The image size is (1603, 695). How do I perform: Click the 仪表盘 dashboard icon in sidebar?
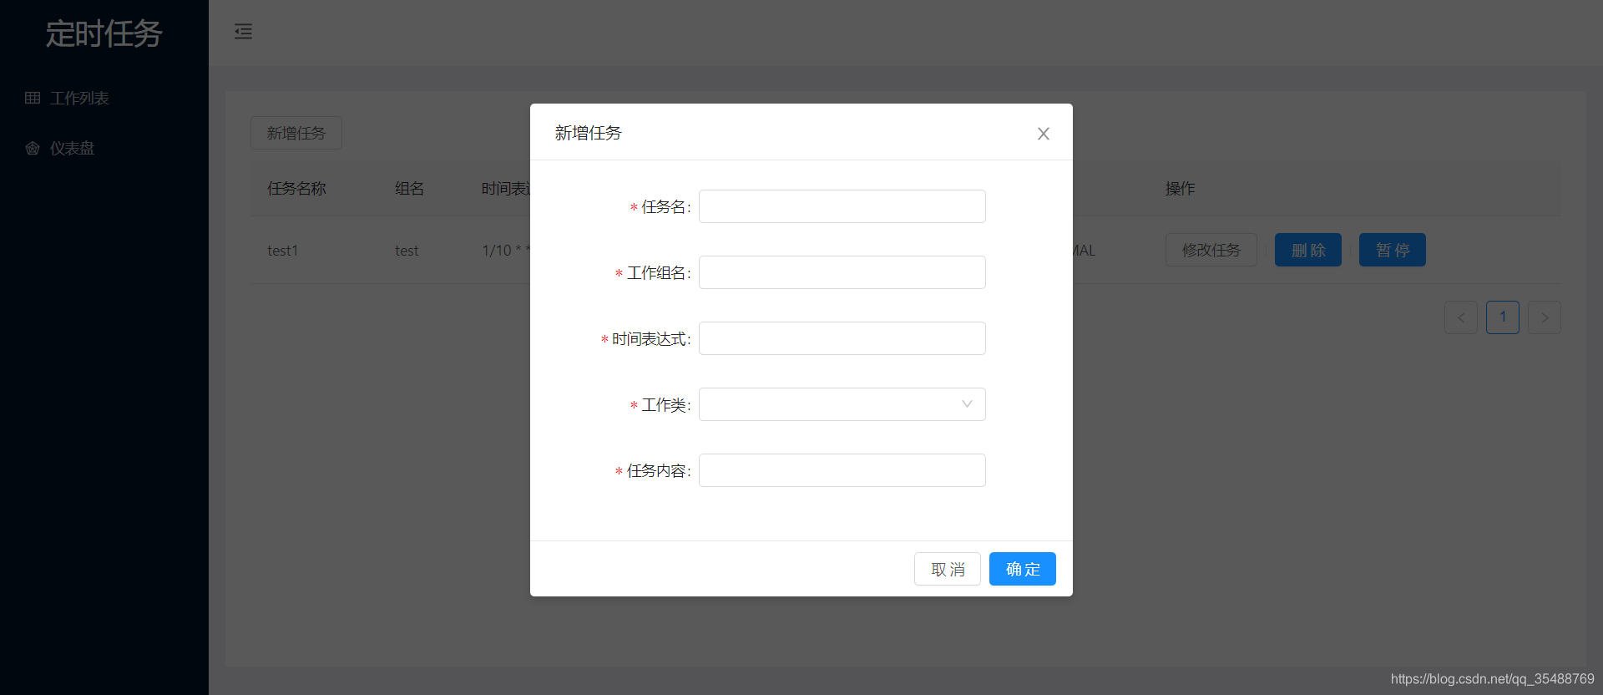click(x=33, y=148)
